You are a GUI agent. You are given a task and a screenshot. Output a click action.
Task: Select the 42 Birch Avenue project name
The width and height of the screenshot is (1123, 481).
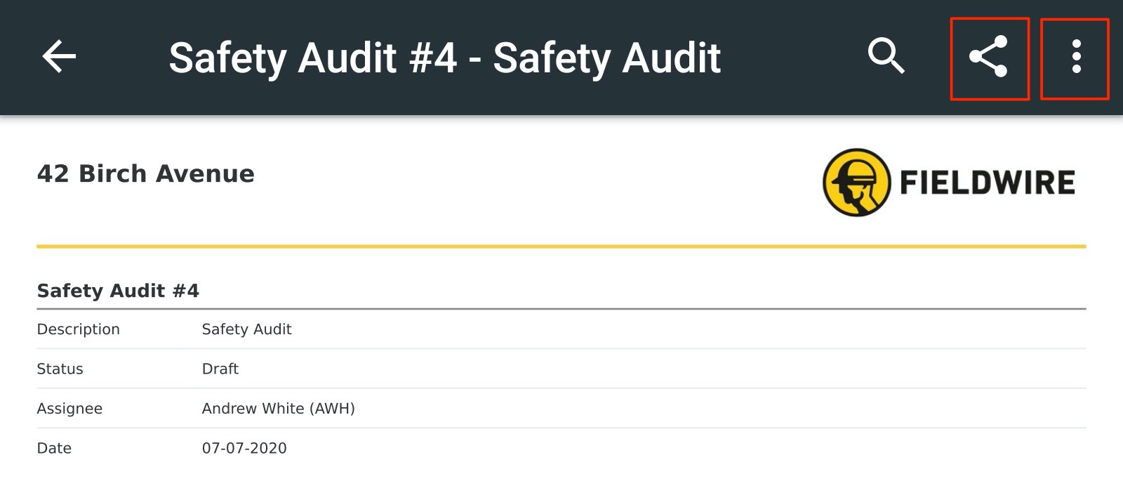(x=145, y=173)
